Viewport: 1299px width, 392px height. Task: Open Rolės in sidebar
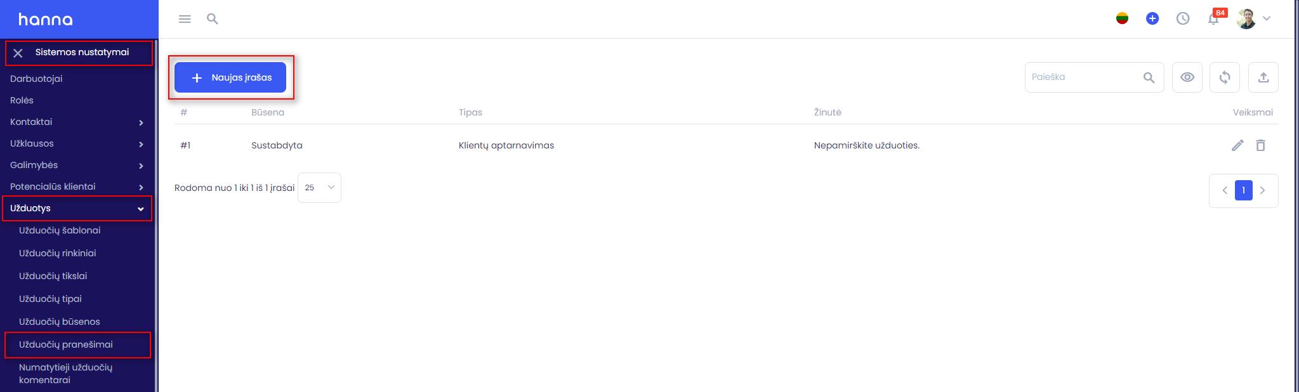coord(22,100)
